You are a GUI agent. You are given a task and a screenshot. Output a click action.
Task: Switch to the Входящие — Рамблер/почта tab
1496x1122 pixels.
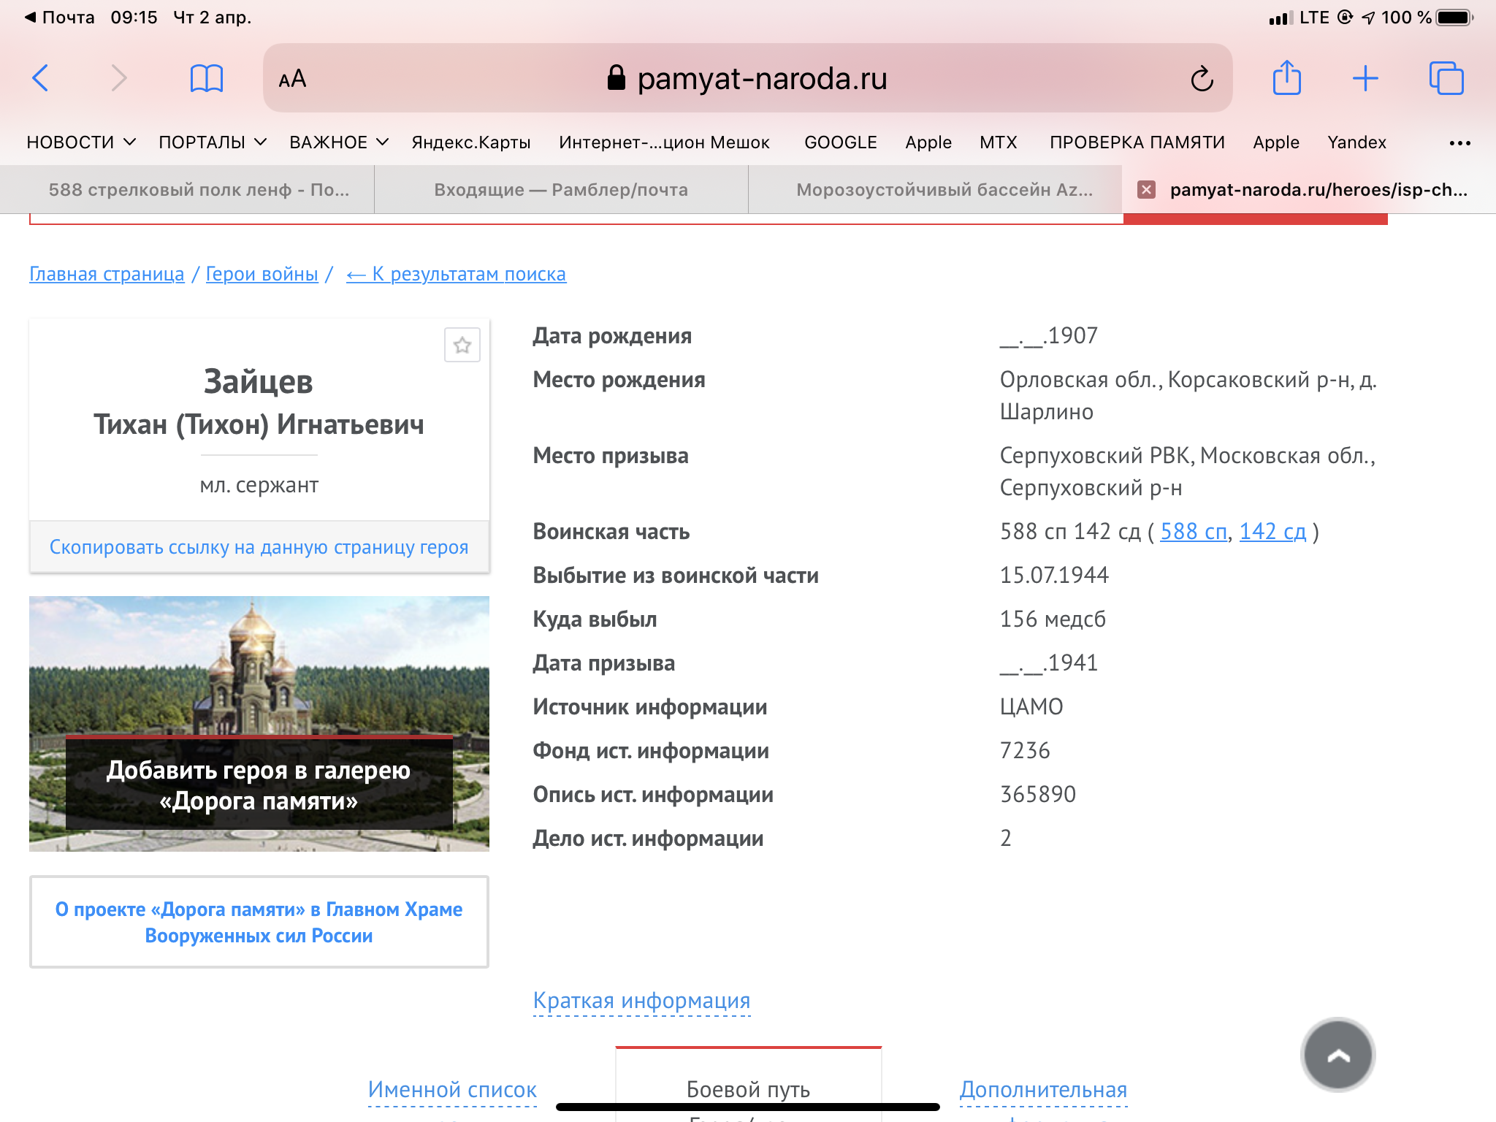pos(561,190)
